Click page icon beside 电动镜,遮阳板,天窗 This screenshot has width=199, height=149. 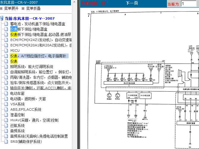coord(6,99)
